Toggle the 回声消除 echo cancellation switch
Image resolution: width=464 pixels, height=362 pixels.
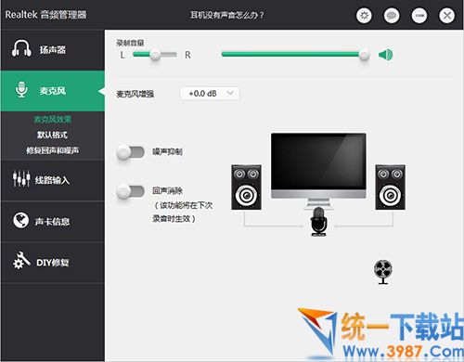(130, 191)
